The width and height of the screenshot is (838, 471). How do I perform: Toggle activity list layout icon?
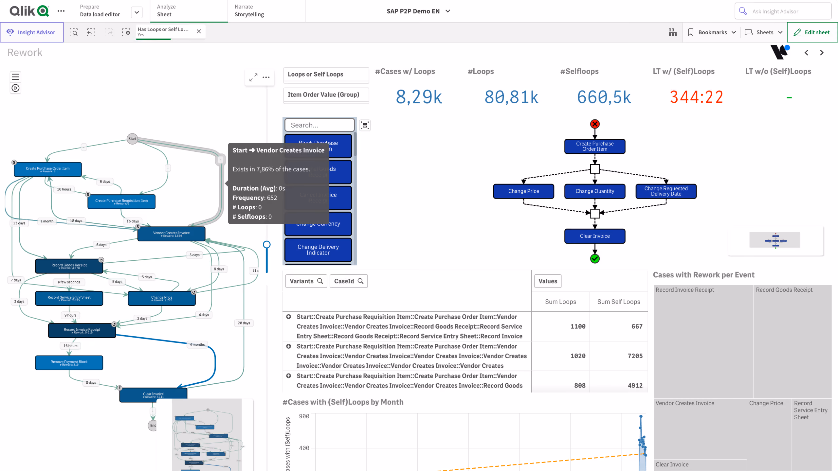[x=365, y=125]
